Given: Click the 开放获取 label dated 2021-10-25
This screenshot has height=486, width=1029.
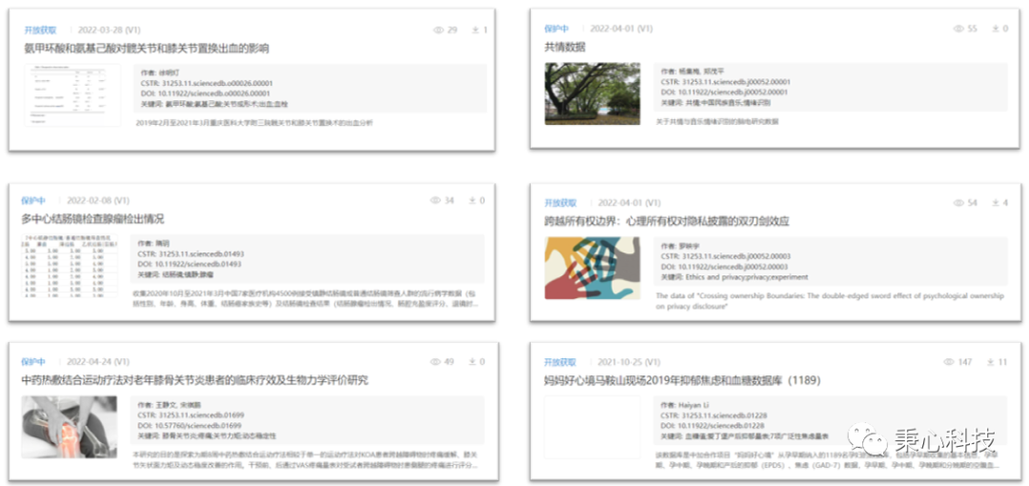Looking at the screenshot, I should [x=560, y=362].
